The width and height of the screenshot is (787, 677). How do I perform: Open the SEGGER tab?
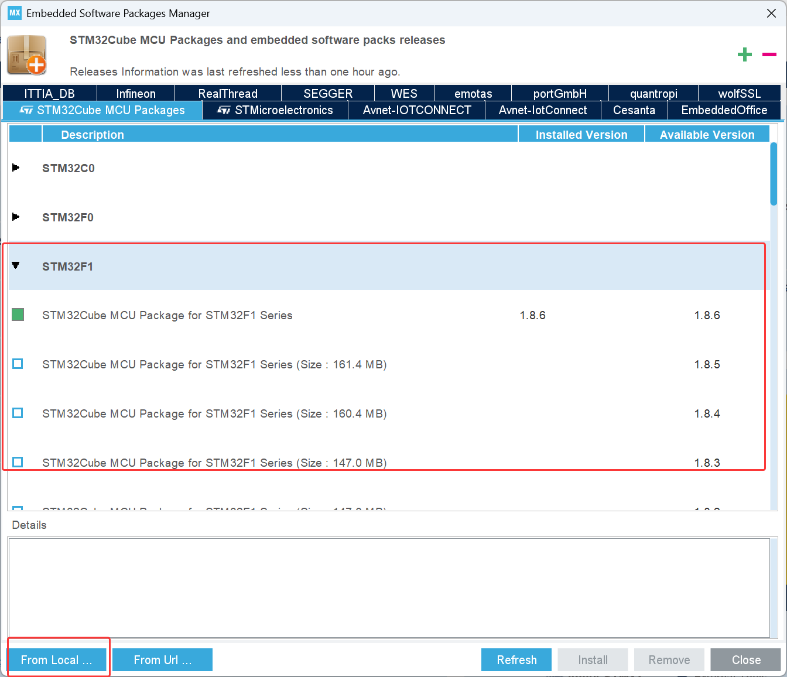click(x=328, y=93)
